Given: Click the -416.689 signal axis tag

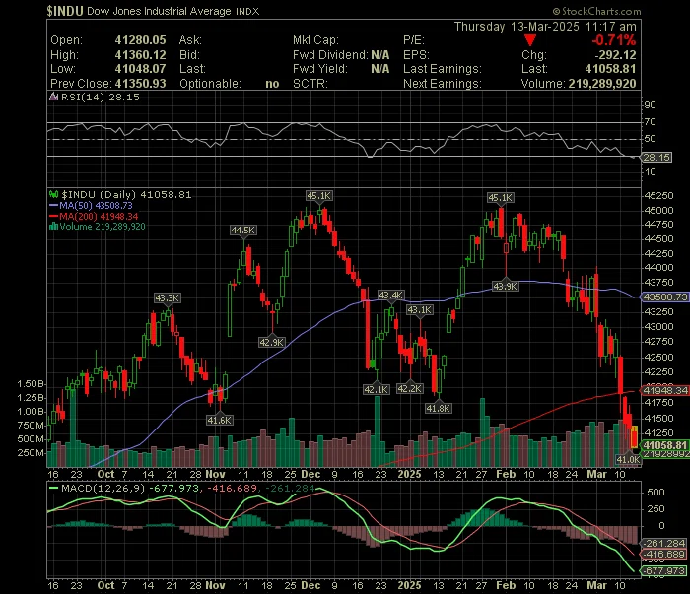Looking at the screenshot, I should [x=664, y=554].
